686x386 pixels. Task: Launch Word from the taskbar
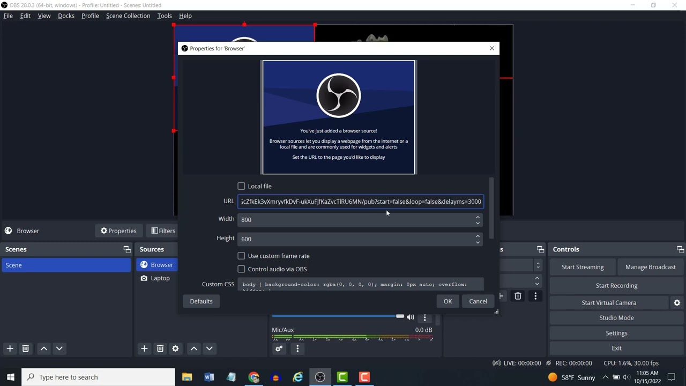coord(209,377)
